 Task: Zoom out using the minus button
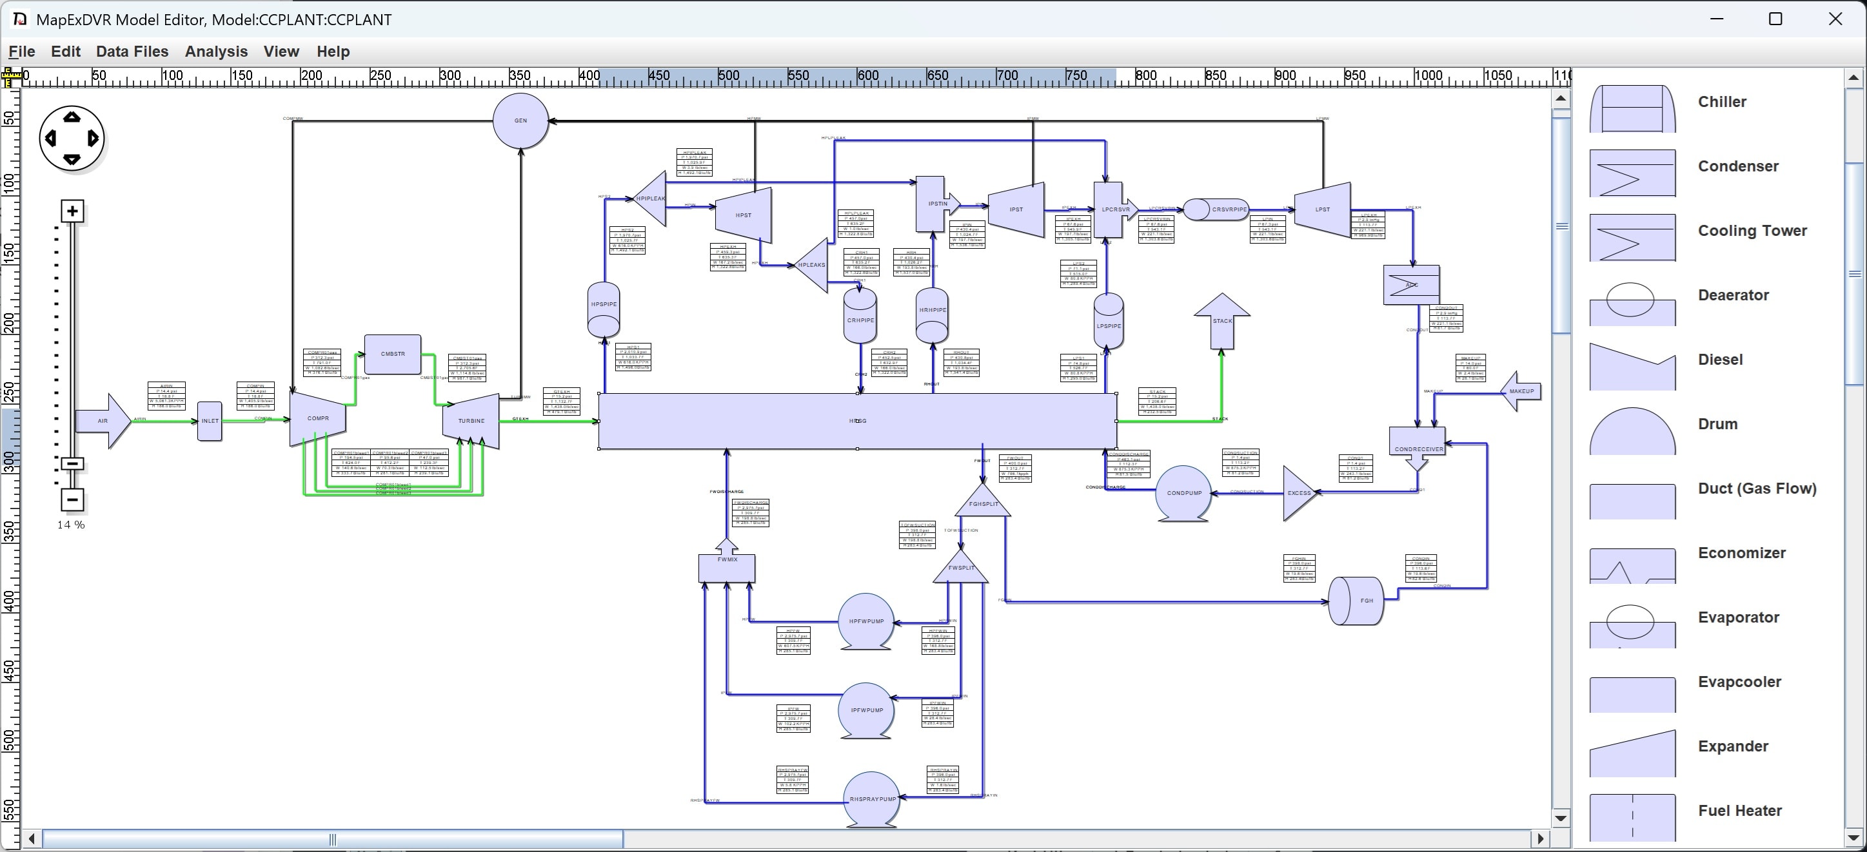click(72, 499)
